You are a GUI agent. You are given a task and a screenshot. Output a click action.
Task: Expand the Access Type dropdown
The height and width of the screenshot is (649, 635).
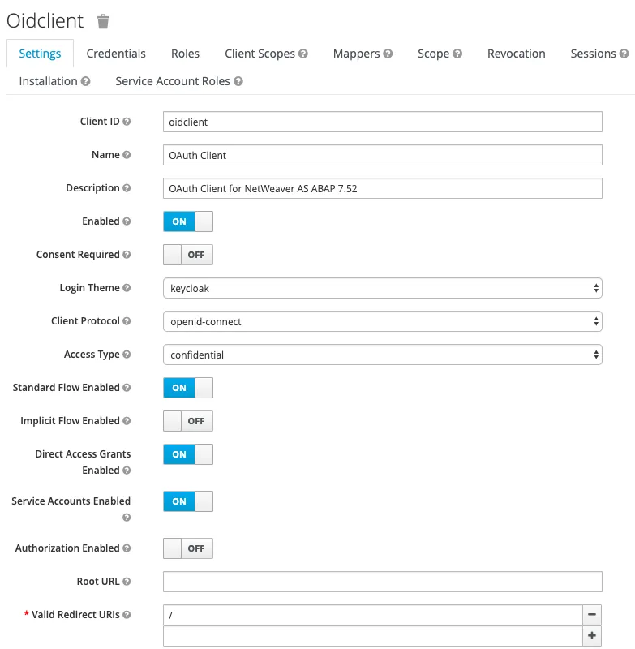(382, 355)
